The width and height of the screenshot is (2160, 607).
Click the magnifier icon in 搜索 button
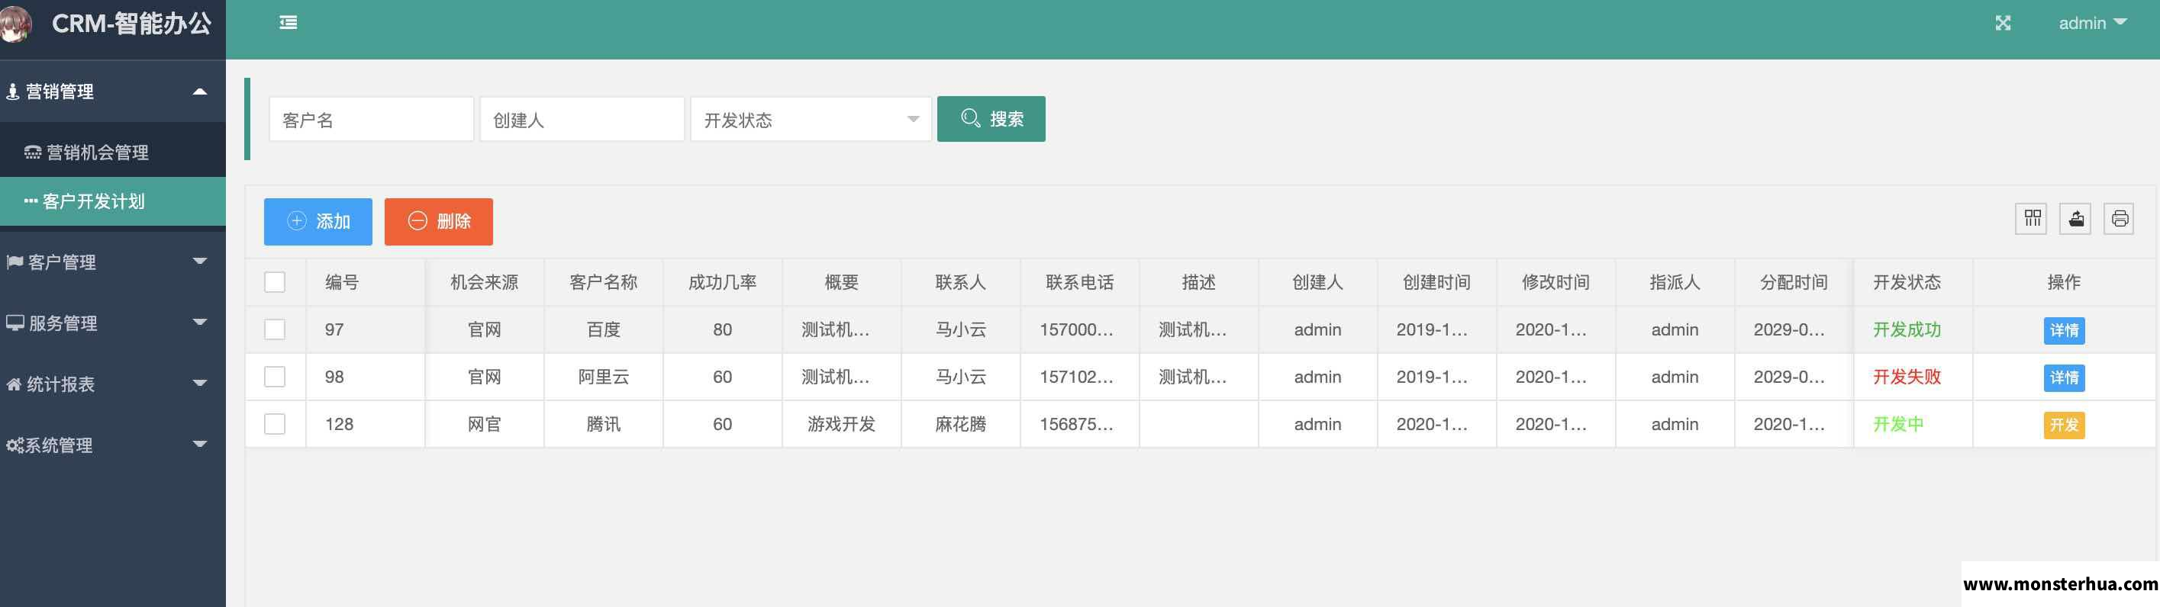tap(970, 118)
